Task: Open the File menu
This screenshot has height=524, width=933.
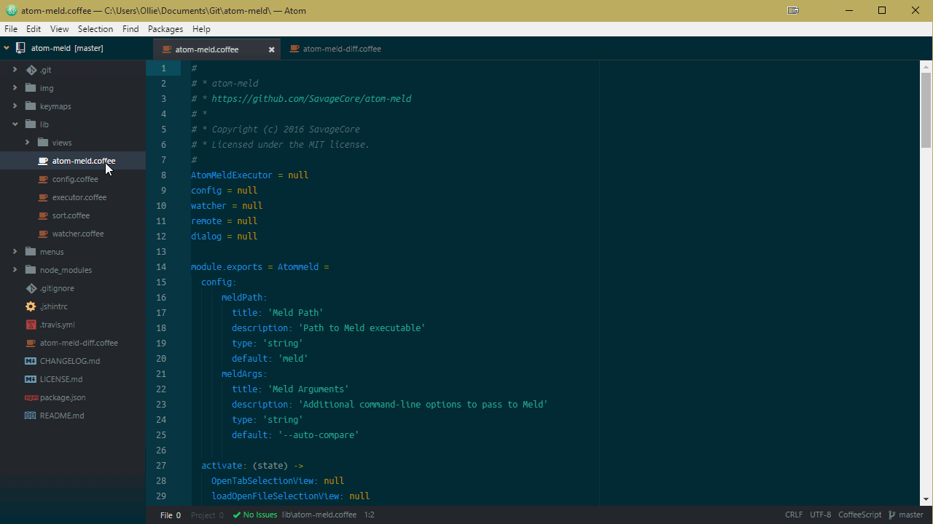Action: tap(11, 29)
